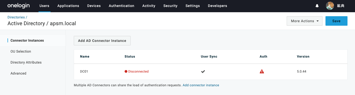Click the Disconnected status text
Image resolution: width=355 pixels, height=95 pixels.
[x=138, y=72]
